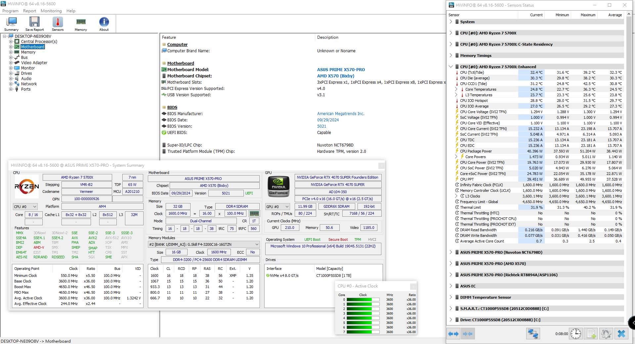Viewport: 635px width, 344px height.
Task: Click the memory chip icon beside 100.0 MHz
Action: [254, 214]
